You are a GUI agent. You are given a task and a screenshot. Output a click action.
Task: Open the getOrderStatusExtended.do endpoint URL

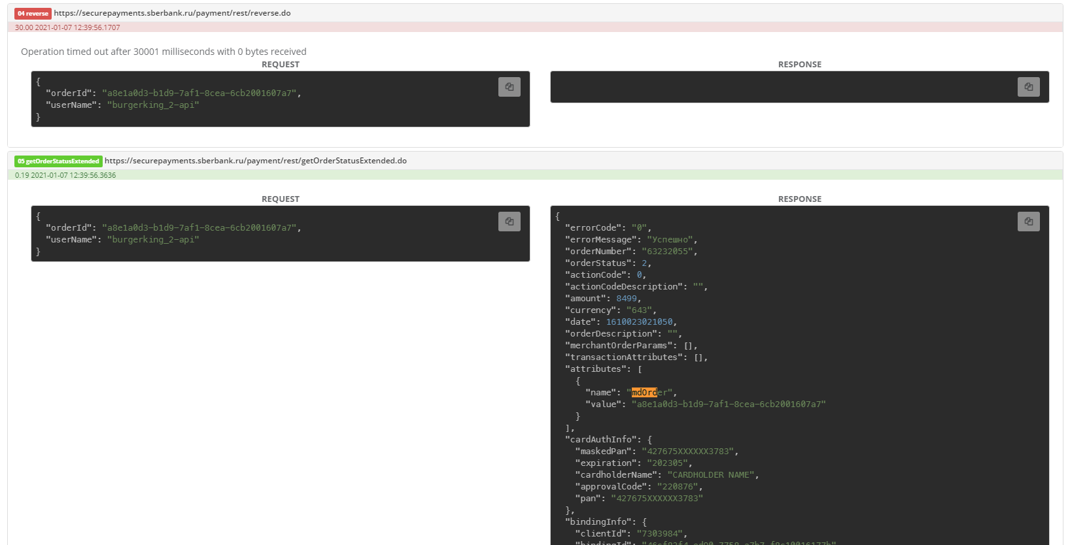pos(255,161)
